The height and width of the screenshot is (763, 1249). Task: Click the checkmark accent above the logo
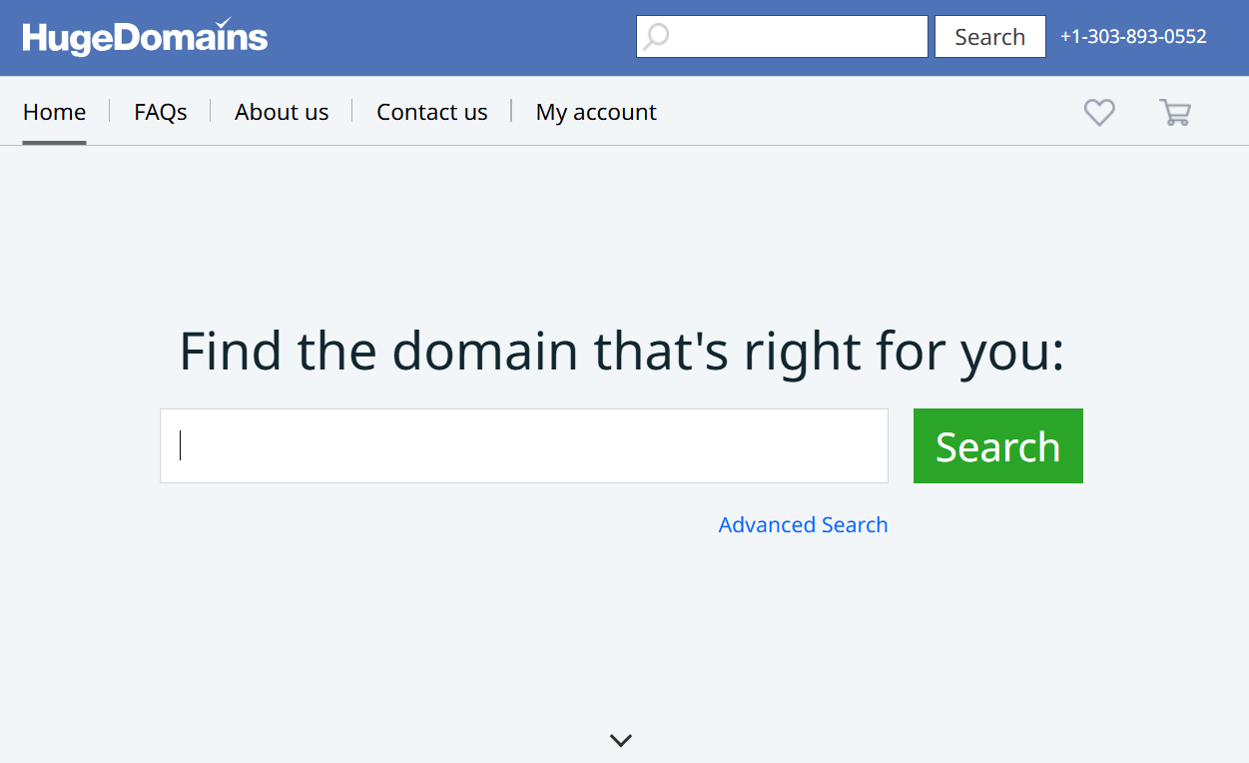(x=224, y=22)
